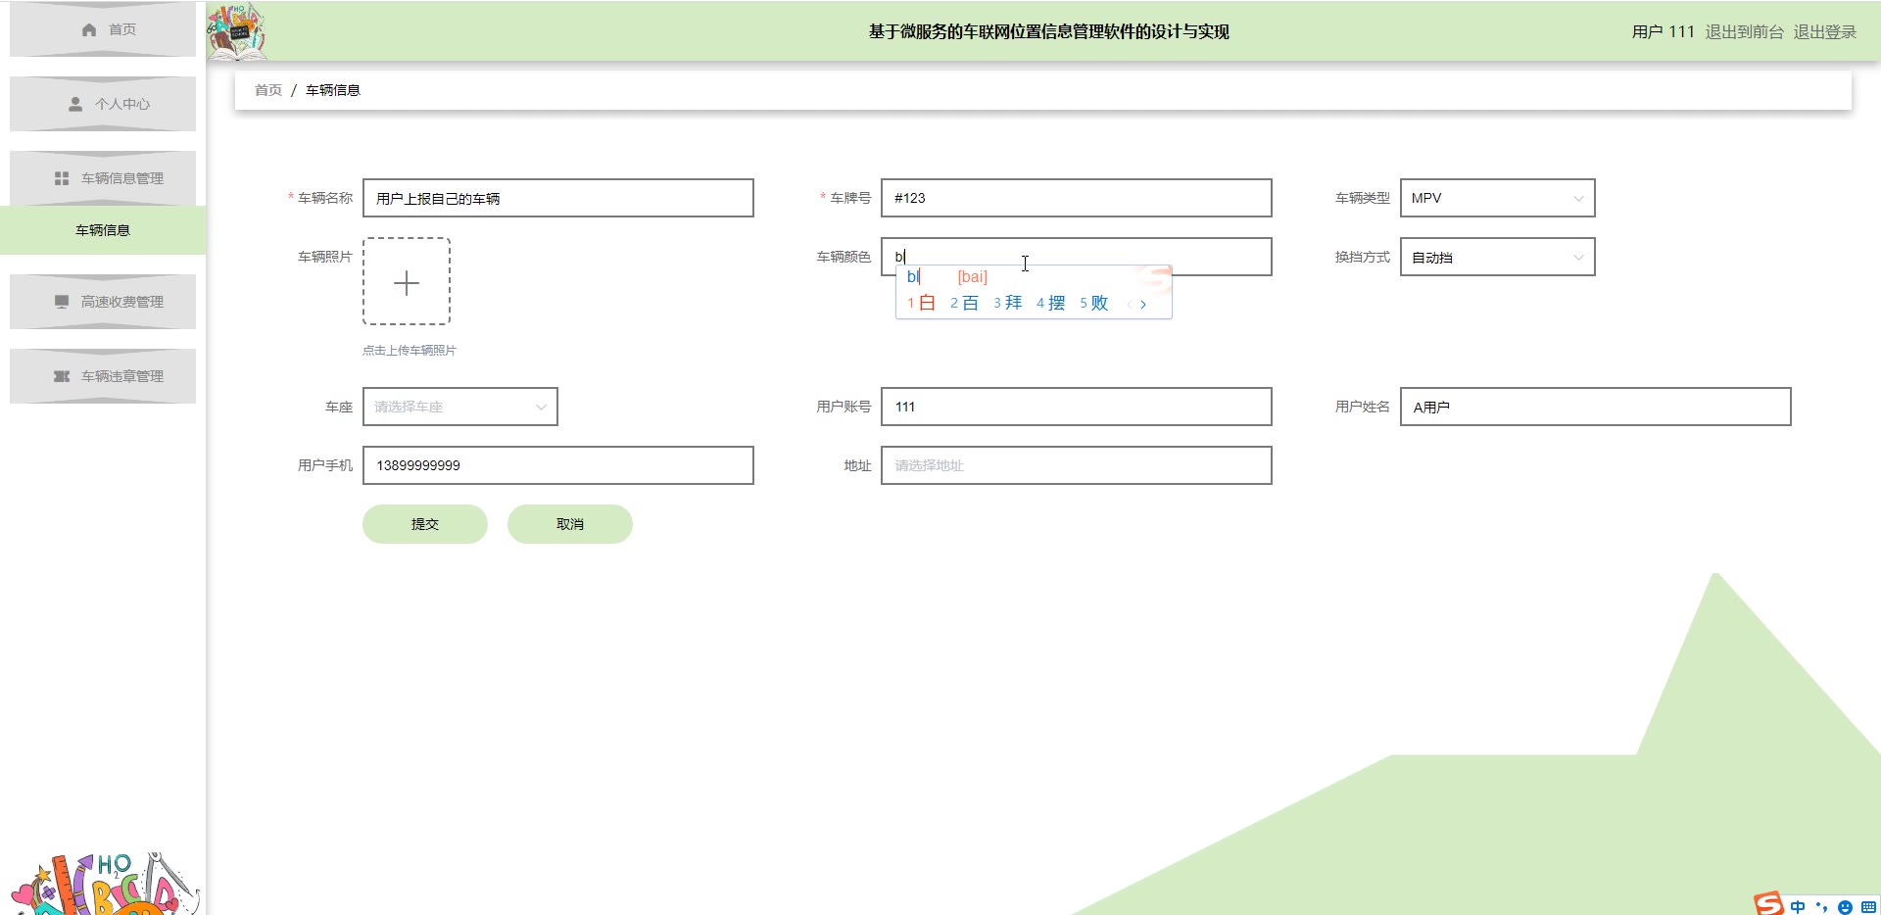Screen dimensions: 1881x915
Task: Open the Sogou soft keyboard icon
Action: coord(1868,907)
